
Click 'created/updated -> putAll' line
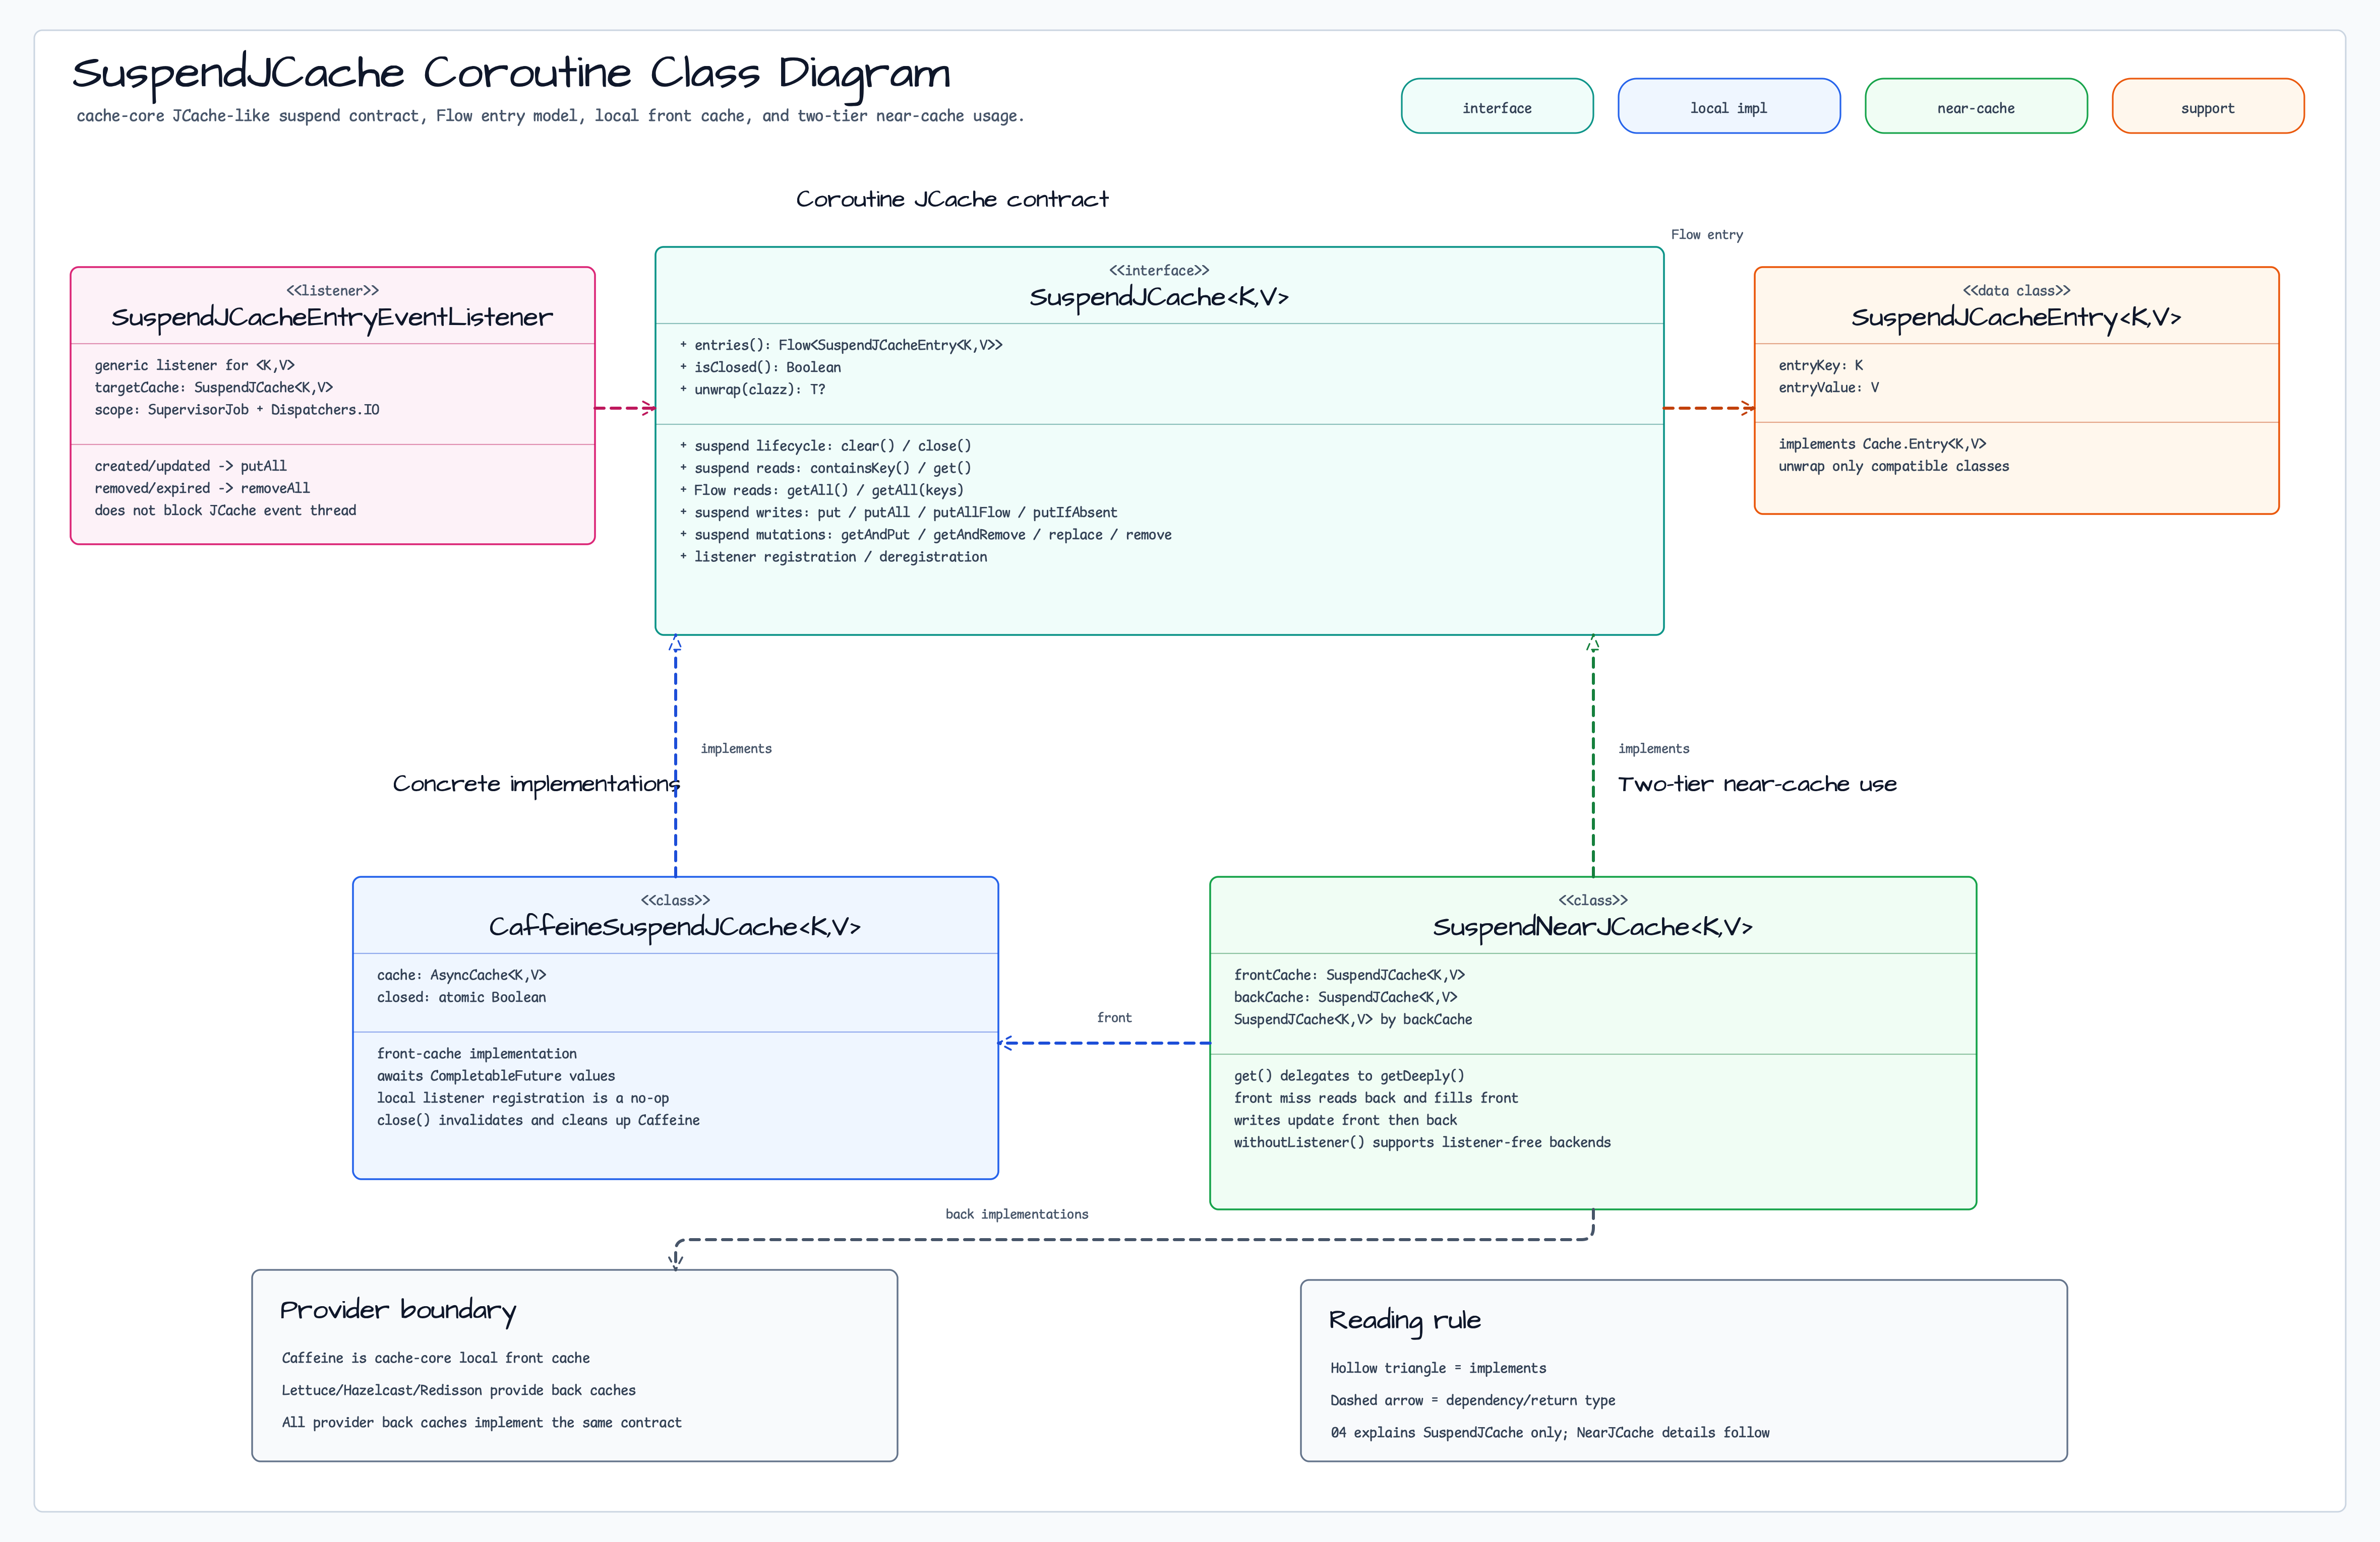click(x=191, y=467)
